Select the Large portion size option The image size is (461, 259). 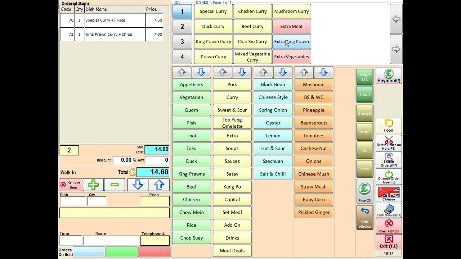364,77
